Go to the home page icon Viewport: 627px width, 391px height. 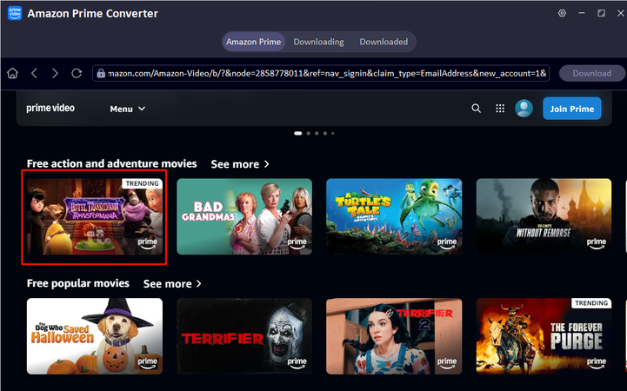(12, 73)
